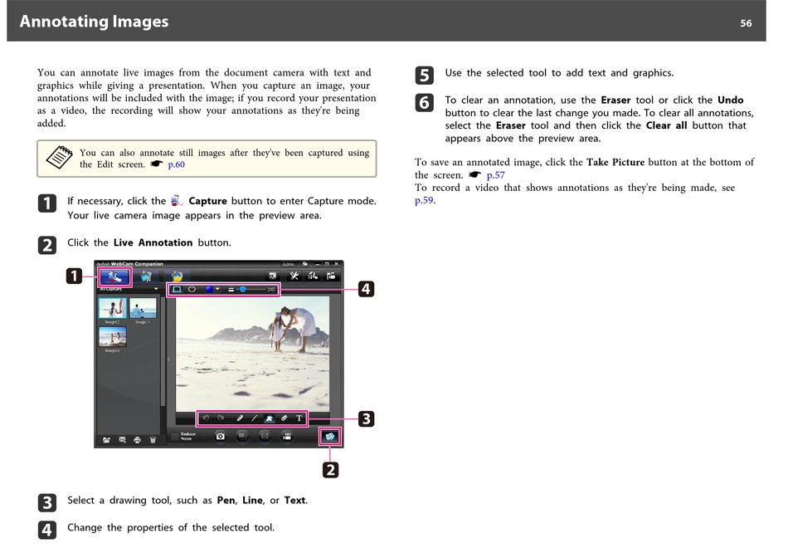Select the Pen drawing tool
Image resolution: width=788 pixels, height=548 pixels.
pos(240,418)
